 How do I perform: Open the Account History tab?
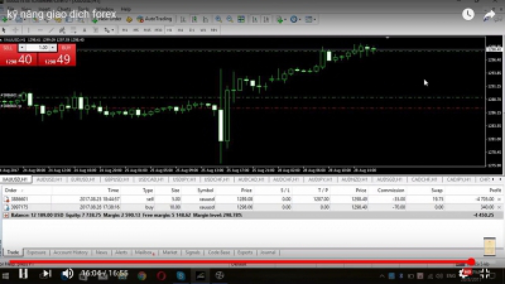coord(70,252)
